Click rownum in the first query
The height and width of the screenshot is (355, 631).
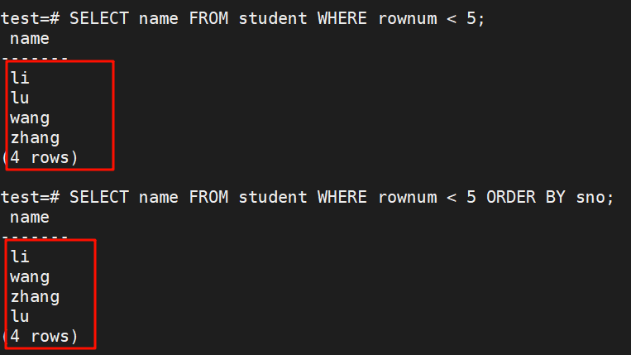[407, 18]
